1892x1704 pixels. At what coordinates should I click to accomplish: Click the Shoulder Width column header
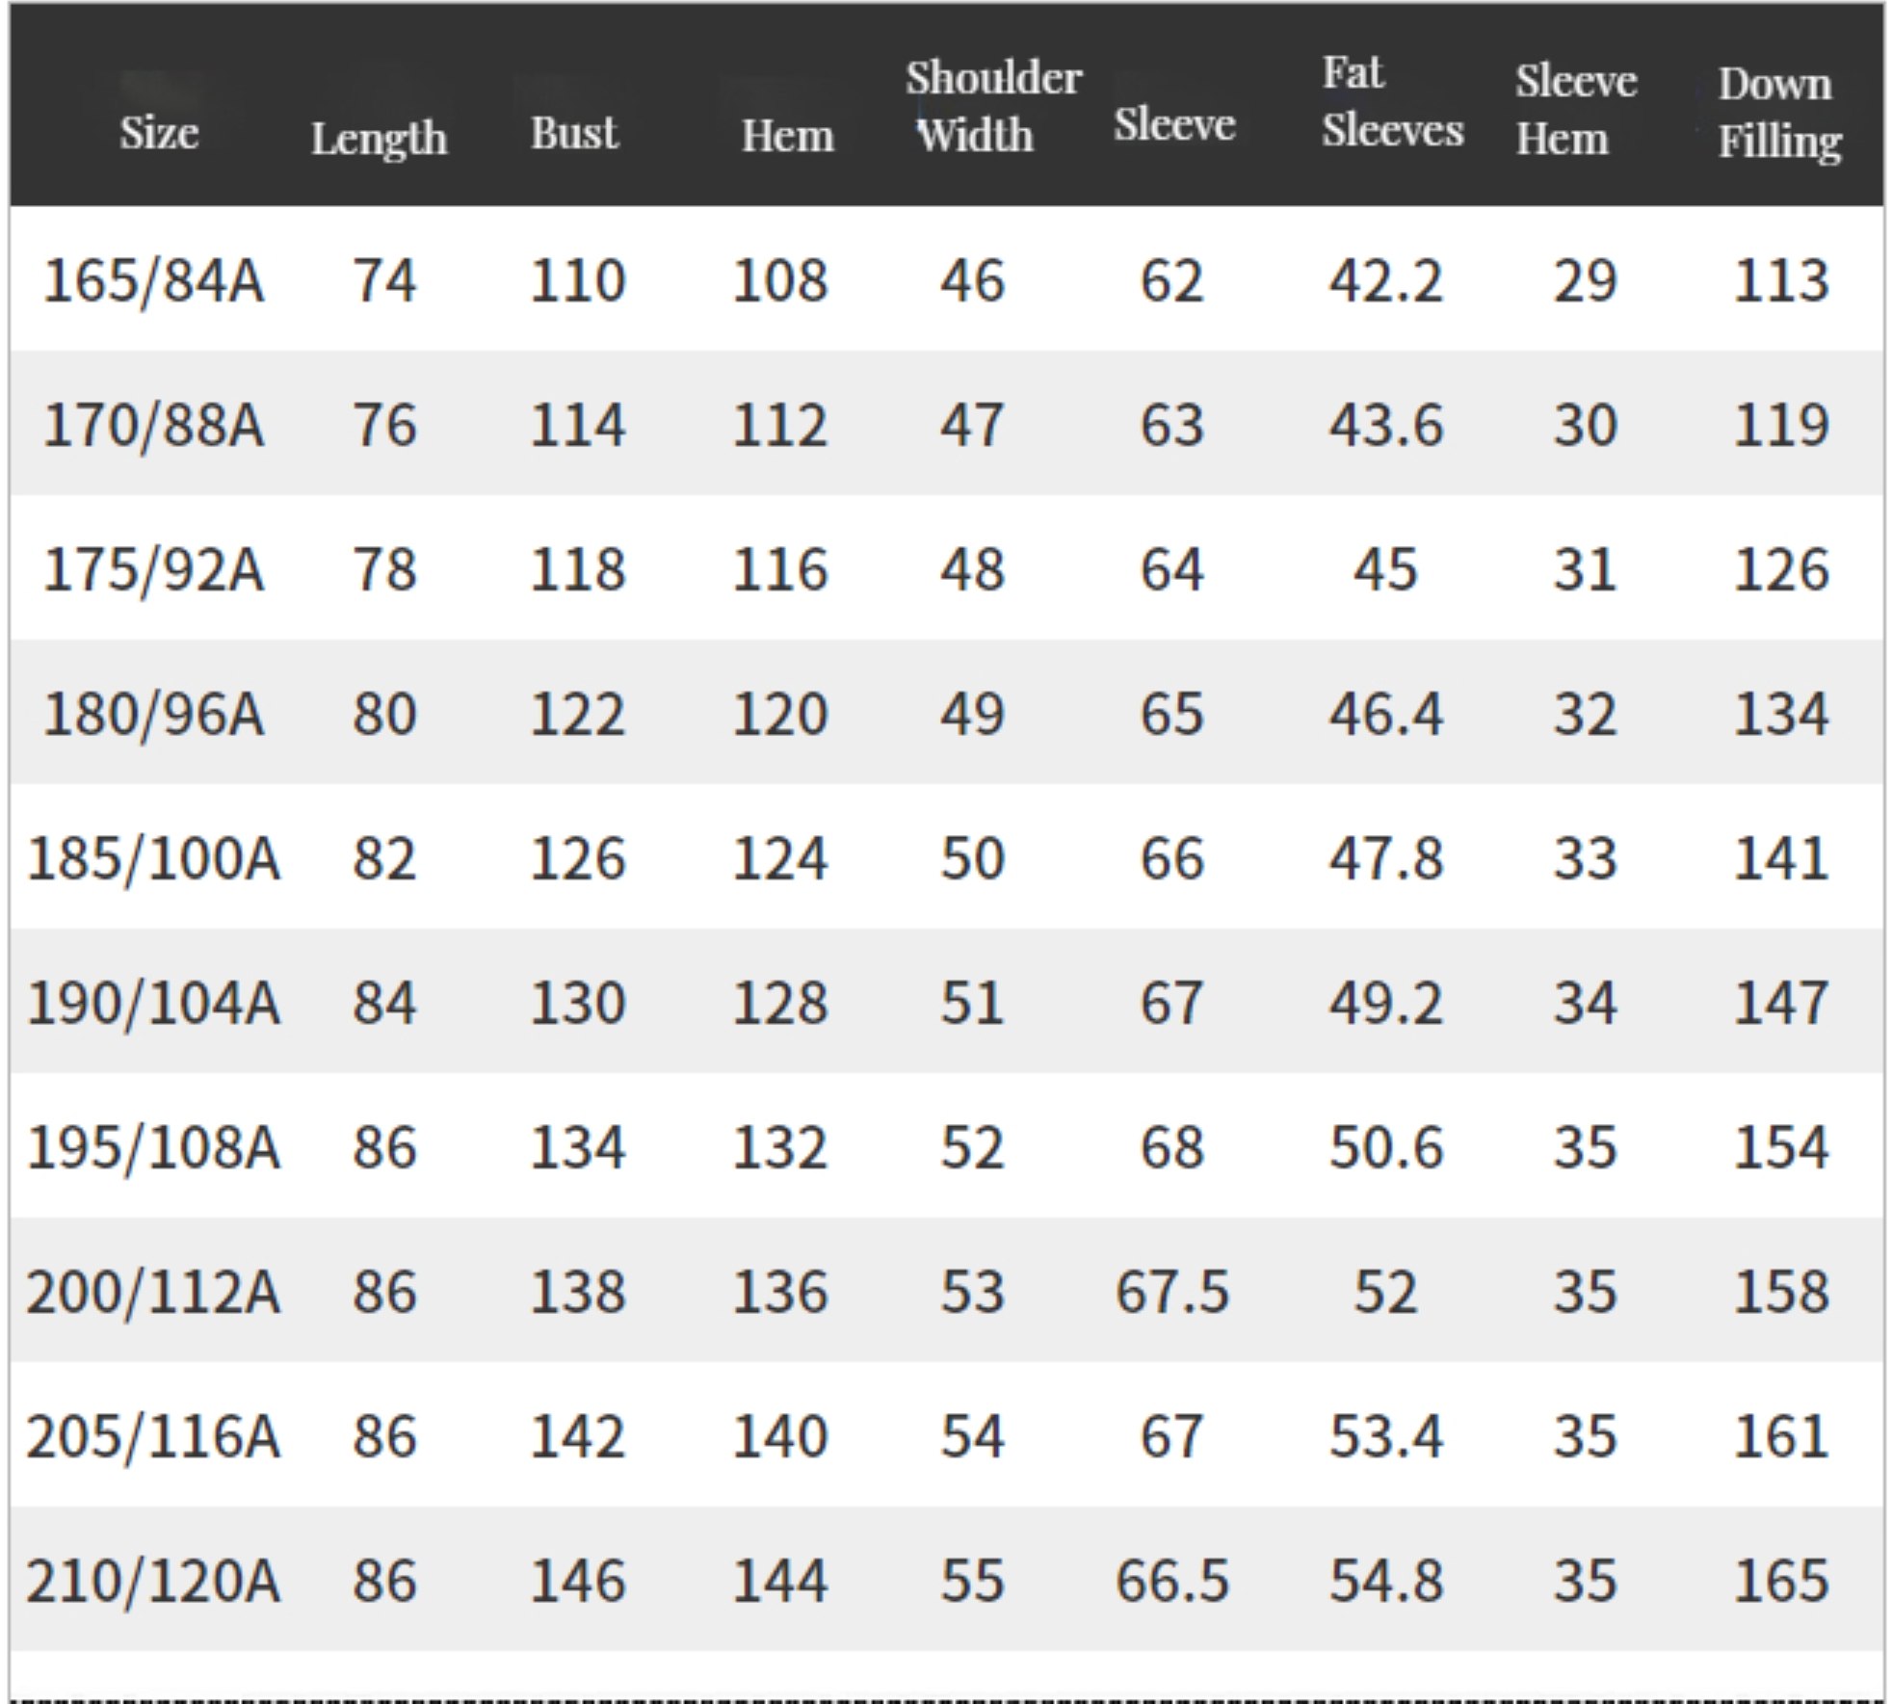993,106
